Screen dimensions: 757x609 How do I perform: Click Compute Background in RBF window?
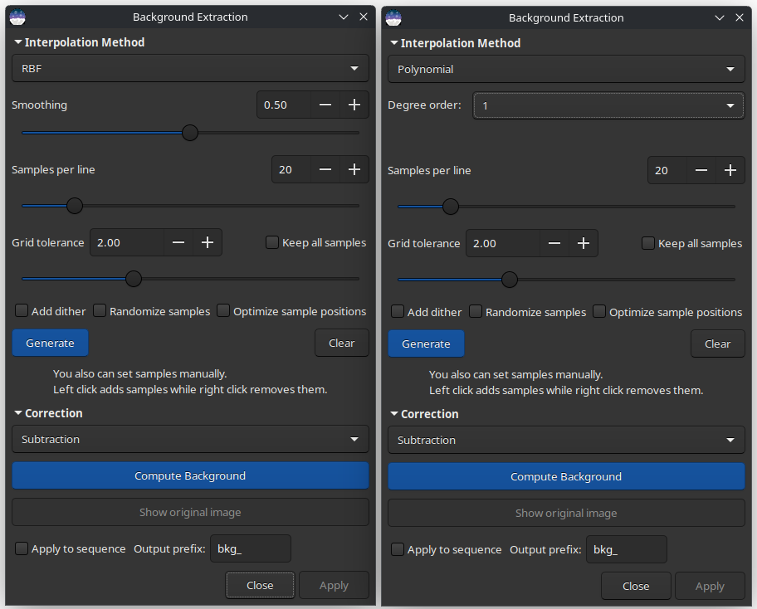click(x=190, y=475)
